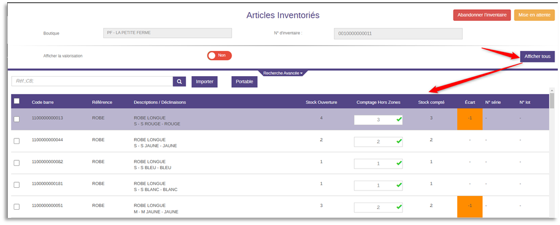
Task: Click Abandonner l'inventaire button
Action: (x=482, y=15)
